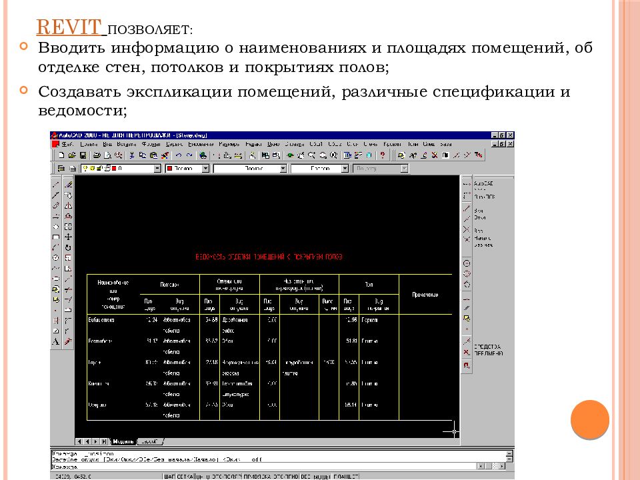Click the red table title text in the drawing
This screenshot has height=480, width=640.
pyautogui.click(x=269, y=257)
